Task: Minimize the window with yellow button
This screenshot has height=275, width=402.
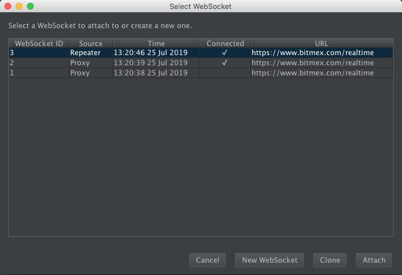Action: pyautogui.click(x=19, y=6)
